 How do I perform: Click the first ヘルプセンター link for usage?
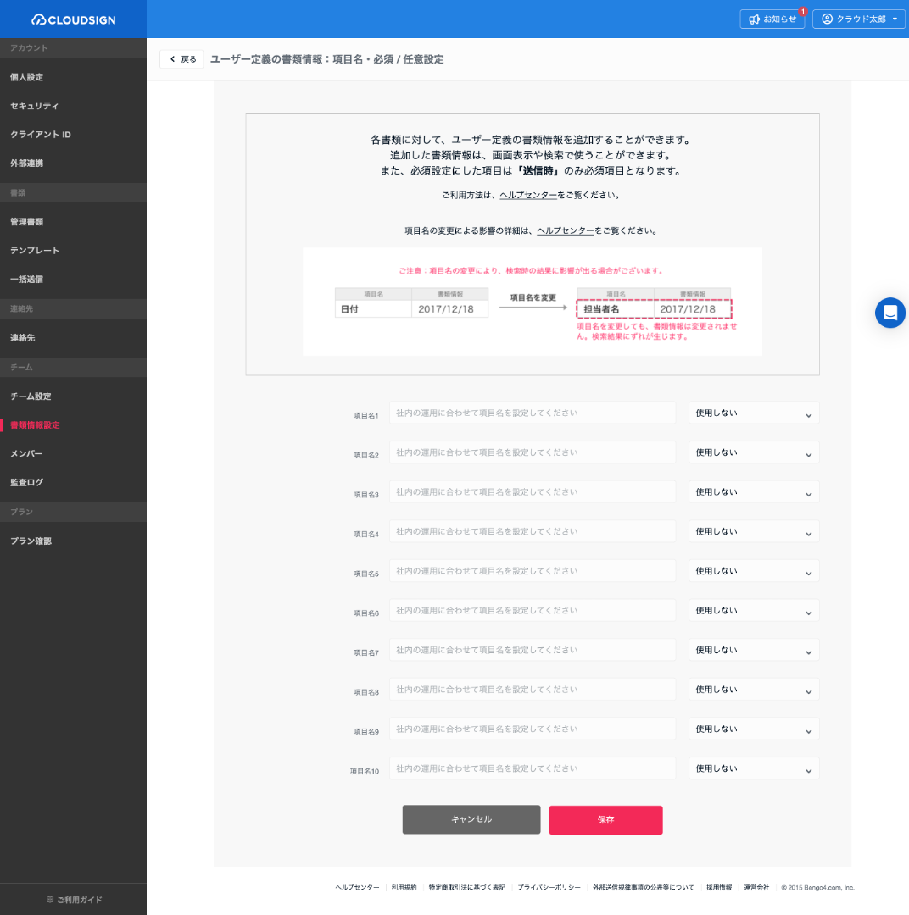point(528,196)
